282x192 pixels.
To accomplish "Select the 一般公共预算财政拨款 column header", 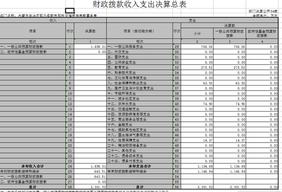I will [x=230, y=34].
